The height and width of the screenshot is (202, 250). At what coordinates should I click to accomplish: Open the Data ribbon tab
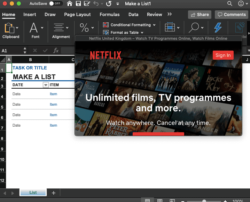point(133,15)
